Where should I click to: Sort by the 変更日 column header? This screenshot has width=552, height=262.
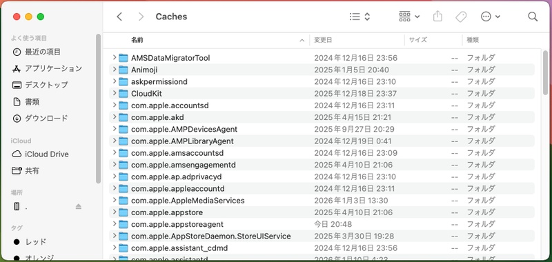pyautogui.click(x=323, y=40)
